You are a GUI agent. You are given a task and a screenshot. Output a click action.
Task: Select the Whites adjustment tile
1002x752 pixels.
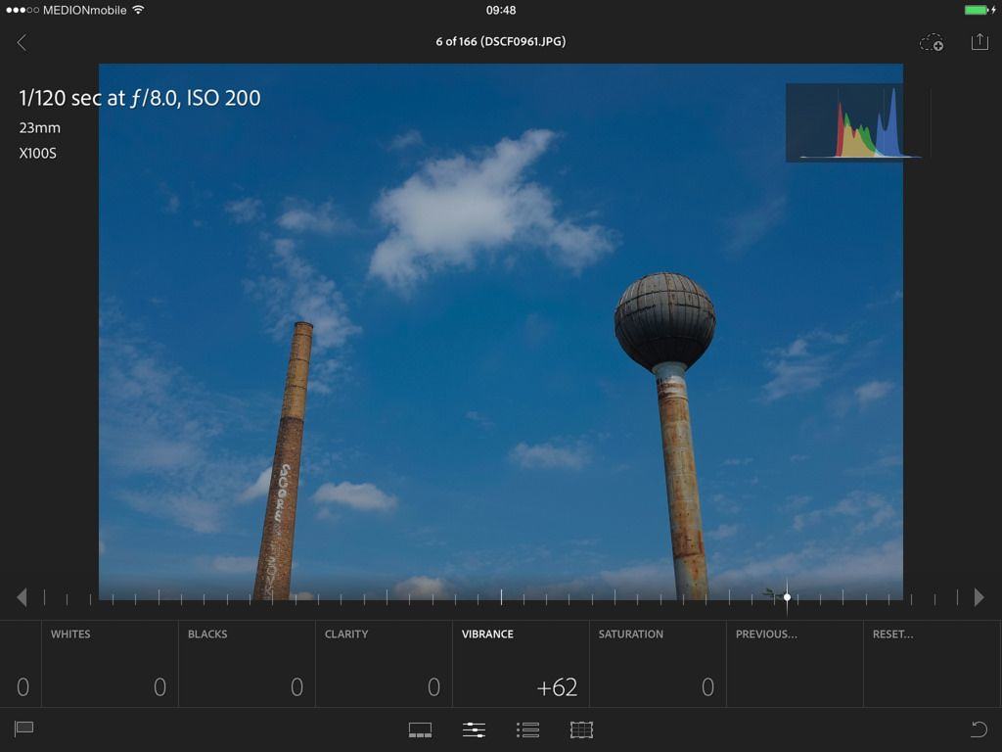click(x=110, y=664)
